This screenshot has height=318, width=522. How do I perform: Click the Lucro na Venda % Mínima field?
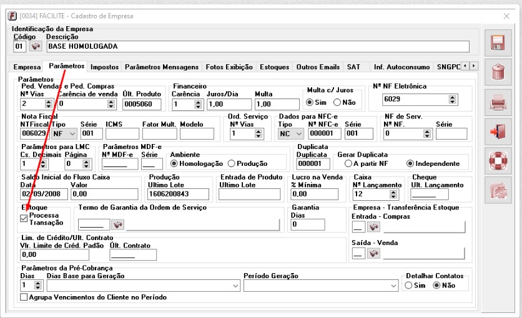pyautogui.click(x=314, y=194)
